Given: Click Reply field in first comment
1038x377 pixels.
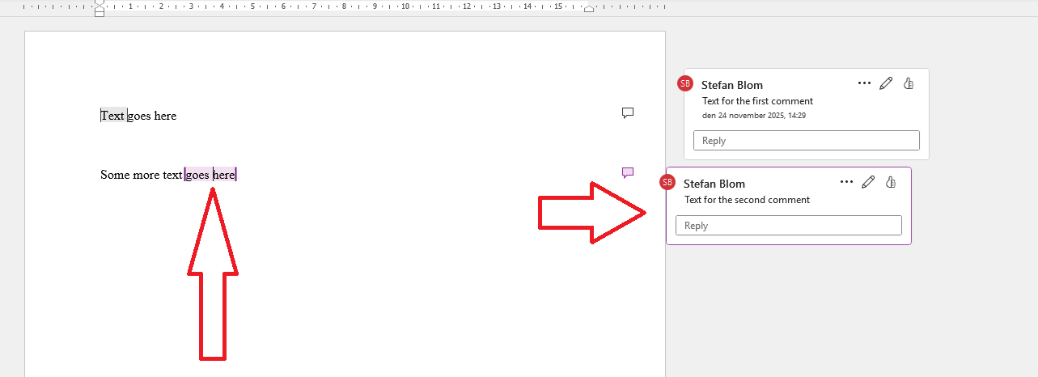Looking at the screenshot, I should 807,140.
